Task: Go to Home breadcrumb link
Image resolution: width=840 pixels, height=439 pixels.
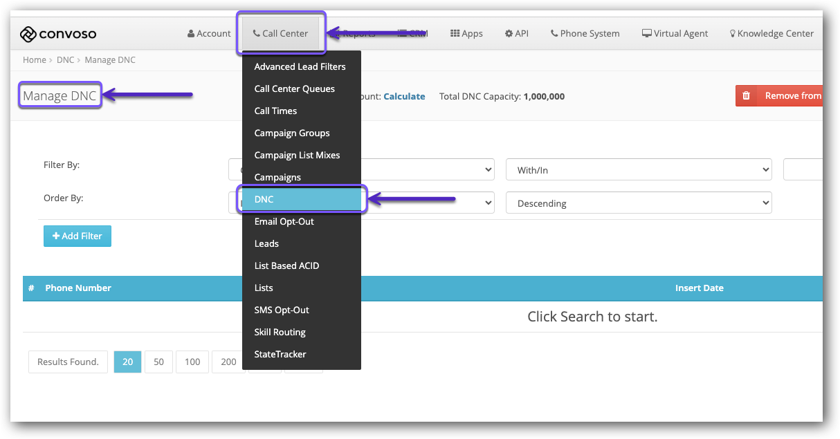Action: click(35, 60)
